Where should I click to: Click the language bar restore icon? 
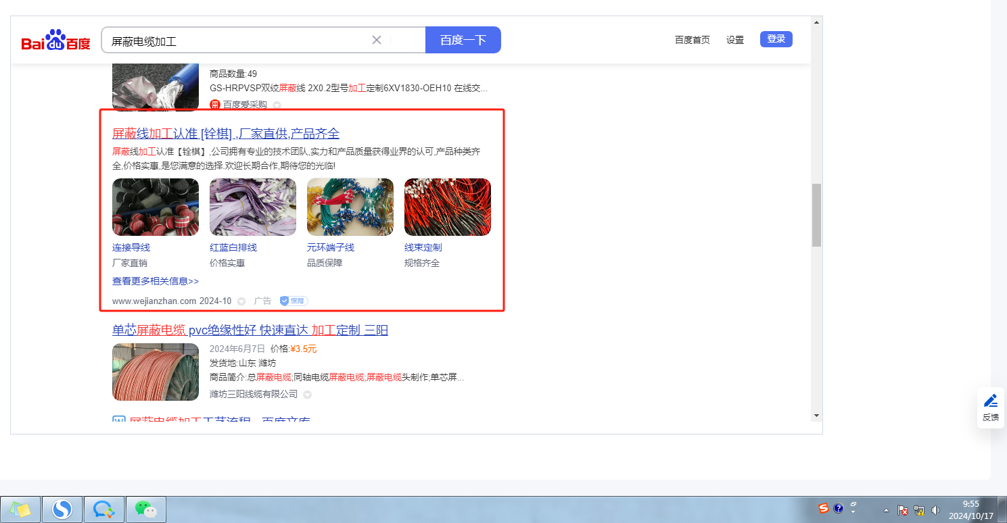[853, 504]
